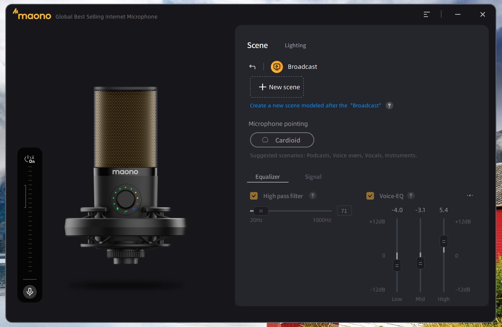Create a New scene
Screen dimensions: 502x327
point(277,87)
